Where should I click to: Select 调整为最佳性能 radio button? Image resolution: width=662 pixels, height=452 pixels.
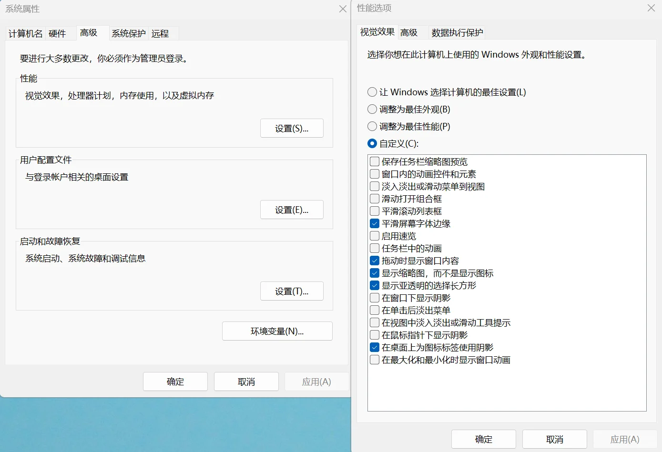(372, 126)
